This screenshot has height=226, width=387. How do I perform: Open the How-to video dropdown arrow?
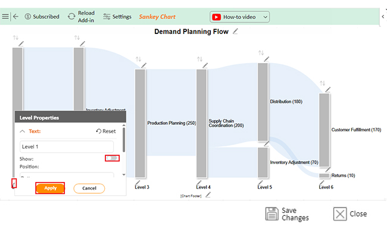pyautogui.click(x=265, y=17)
